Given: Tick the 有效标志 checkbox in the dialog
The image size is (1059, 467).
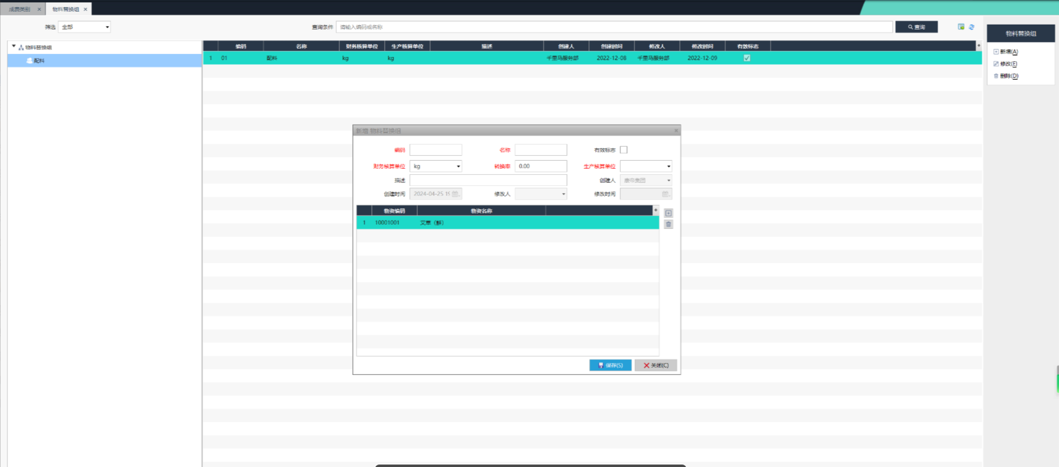Looking at the screenshot, I should click(x=623, y=150).
